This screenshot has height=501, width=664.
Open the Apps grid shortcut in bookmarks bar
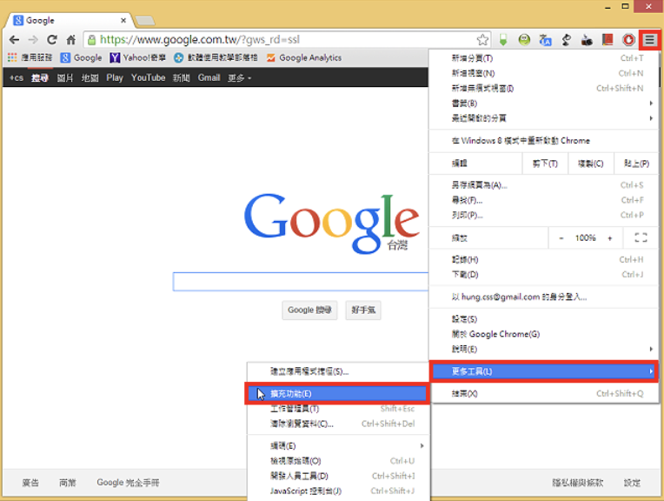(x=30, y=57)
